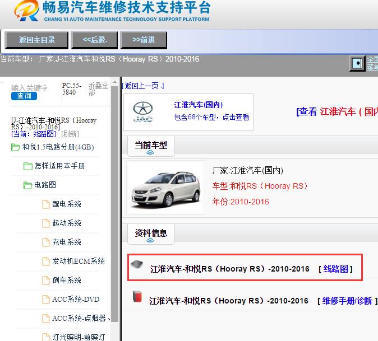
Task: Select the 当前车型 tab
Action: click(x=151, y=146)
